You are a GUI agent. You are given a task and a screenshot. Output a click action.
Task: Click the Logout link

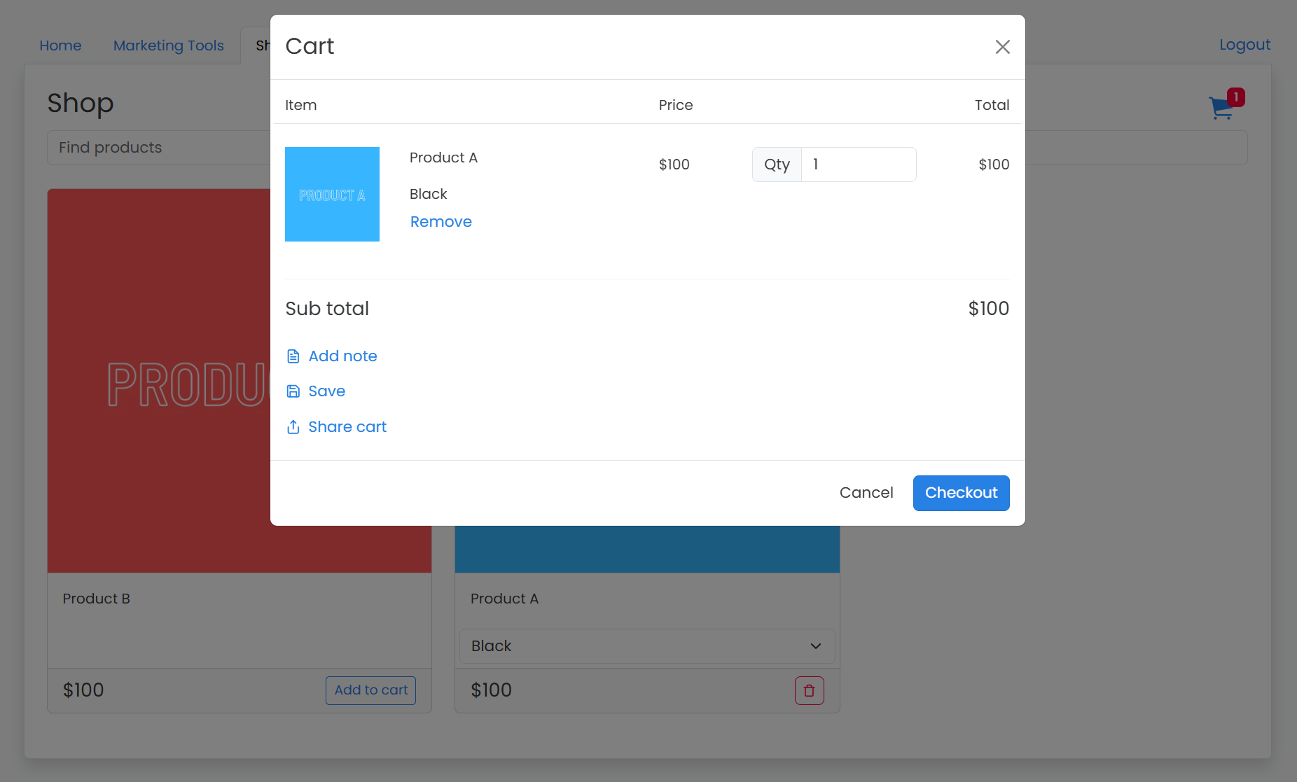(x=1244, y=45)
